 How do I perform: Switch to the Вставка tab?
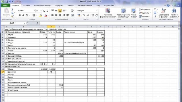point(26,5)
